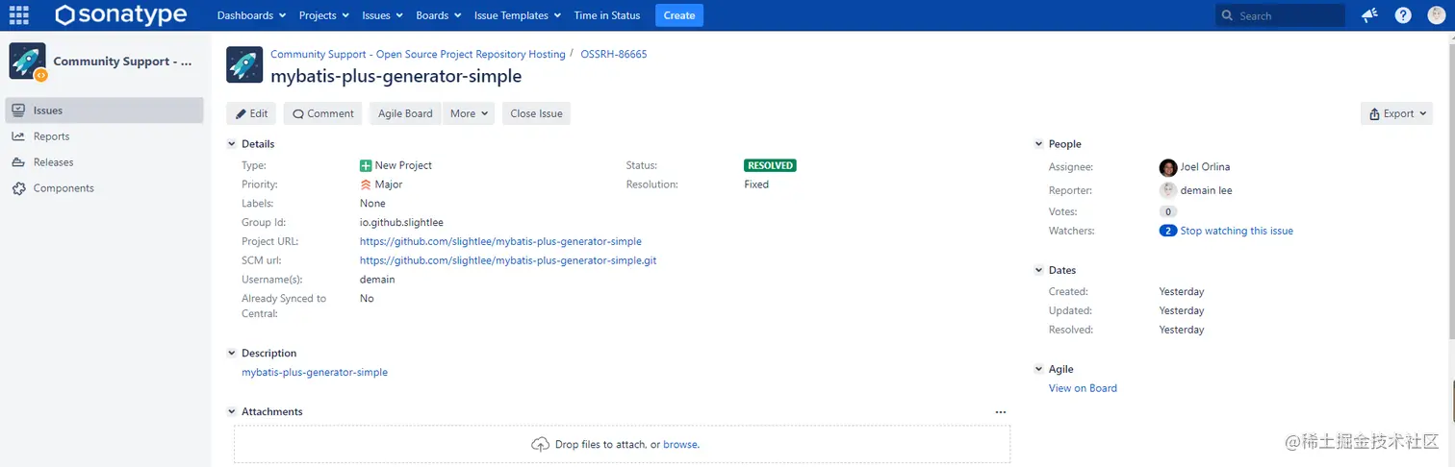
Task: Collapse the Description section
Action: pyautogui.click(x=231, y=354)
